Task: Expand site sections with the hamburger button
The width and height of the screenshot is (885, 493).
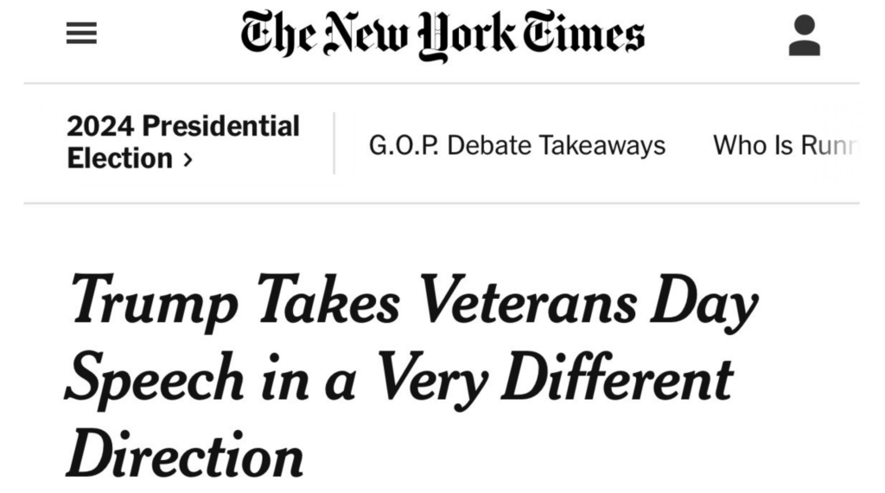Action: pyautogui.click(x=82, y=35)
